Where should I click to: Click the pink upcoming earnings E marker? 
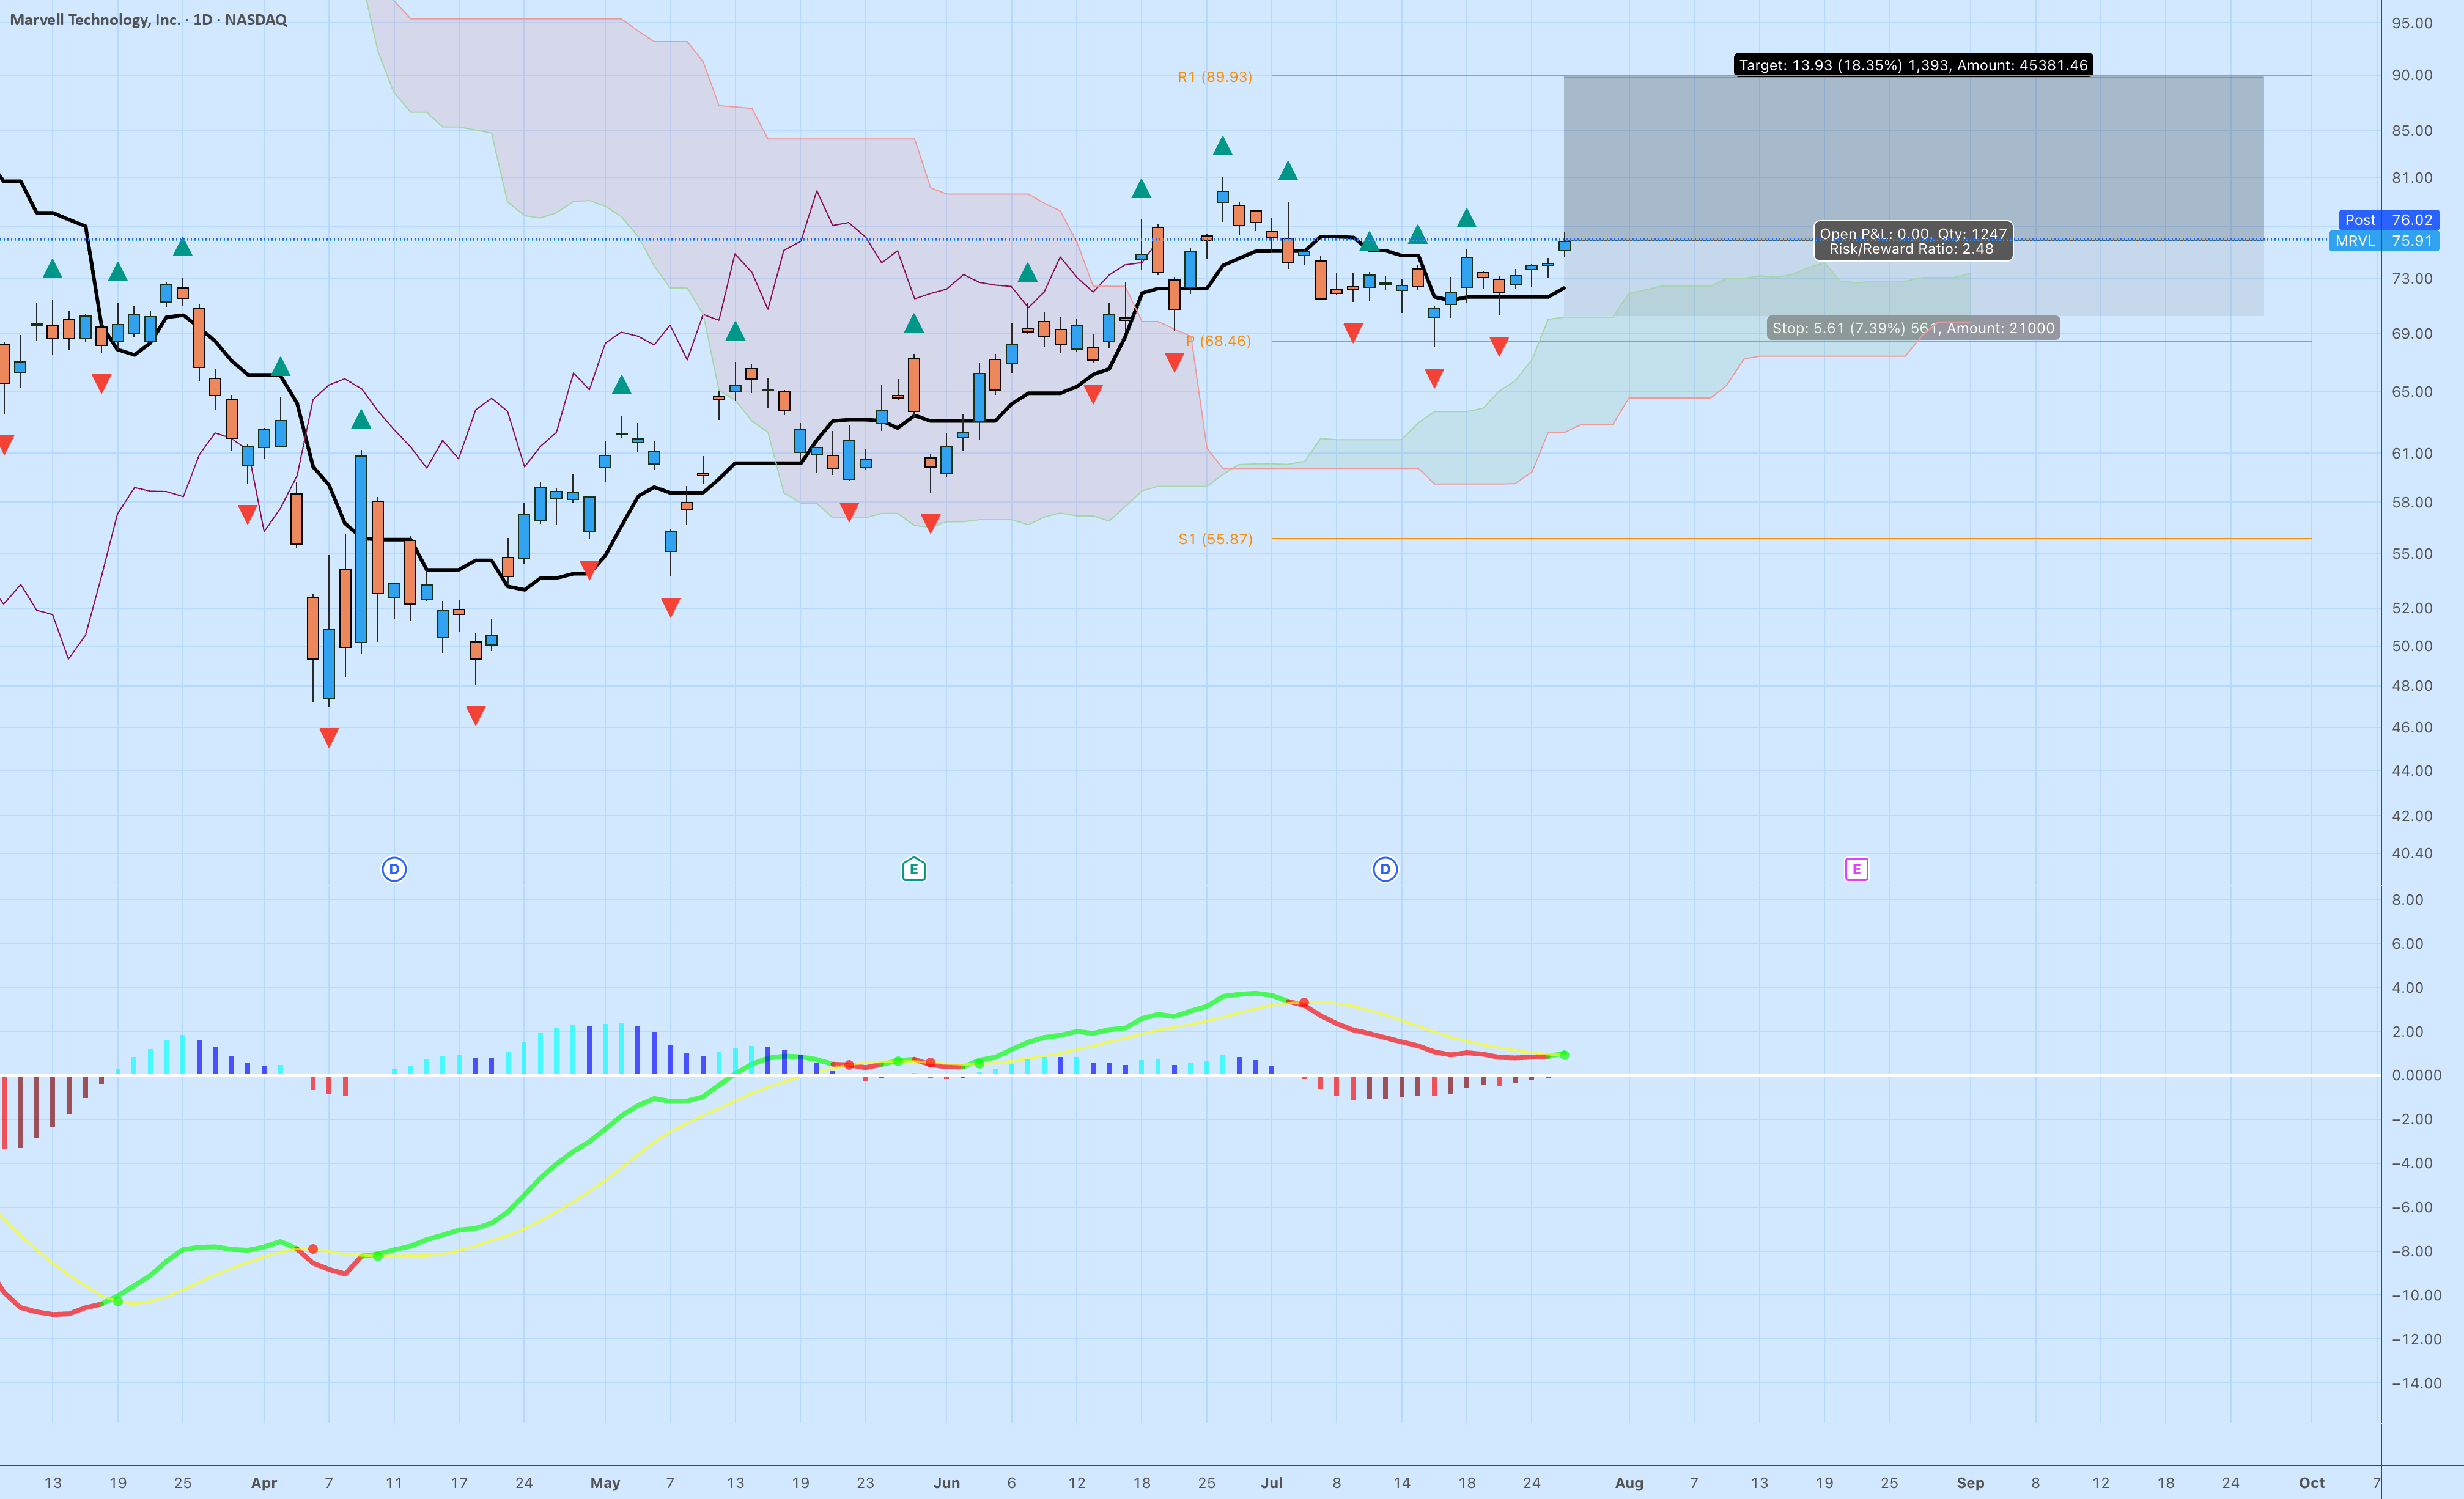(x=1856, y=869)
